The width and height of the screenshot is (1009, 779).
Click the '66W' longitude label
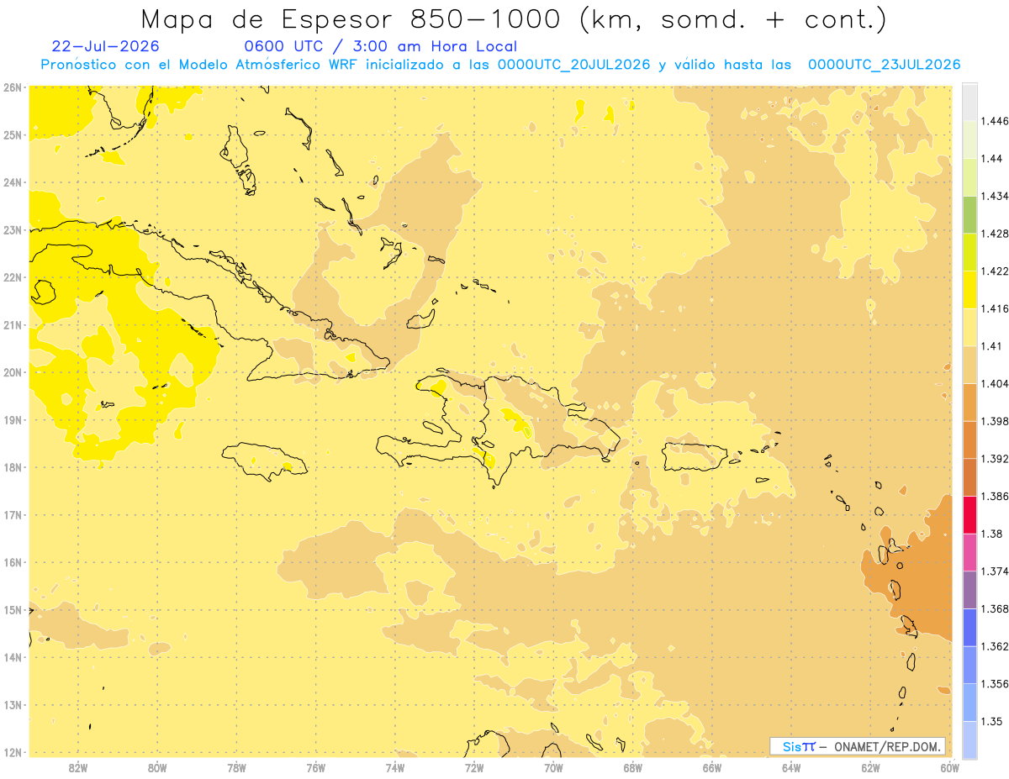click(x=711, y=767)
